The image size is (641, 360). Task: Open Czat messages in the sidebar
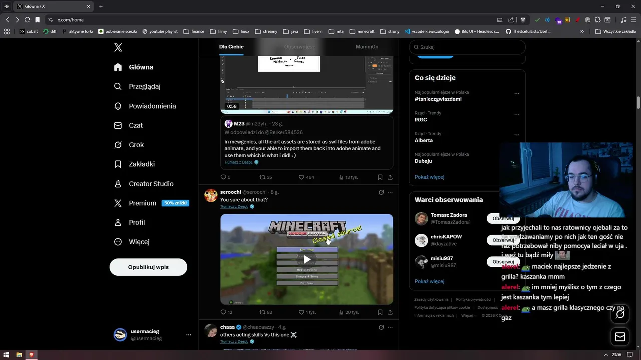tap(128, 125)
